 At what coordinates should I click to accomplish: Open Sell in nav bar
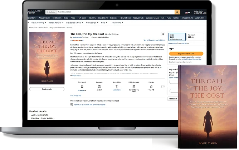(x=163, y=18)
